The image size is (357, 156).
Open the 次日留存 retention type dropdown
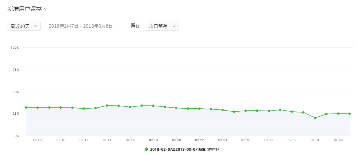click(x=162, y=26)
